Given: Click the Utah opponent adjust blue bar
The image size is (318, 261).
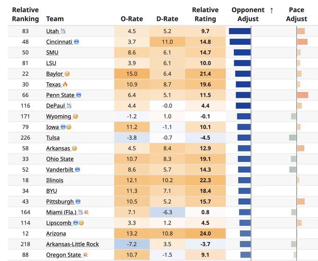Looking at the screenshot, I should pyautogui.click(x=240, y=31).
